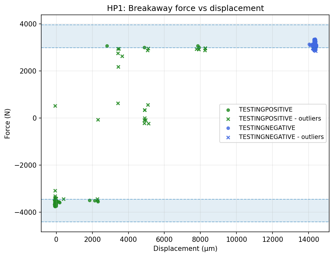Click the blue x outliers legend marker
The image size is (334, 257).
pyautogui.click(x=228, y=137)
